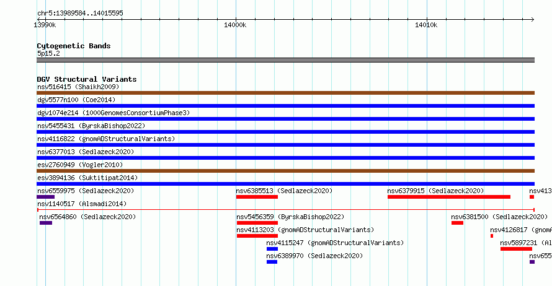This screenshot has width=552, height=286.
Task: Open dgv1074e214 (1000GenomesConsortiumPhase3) variant
Action: click(114, 113)
